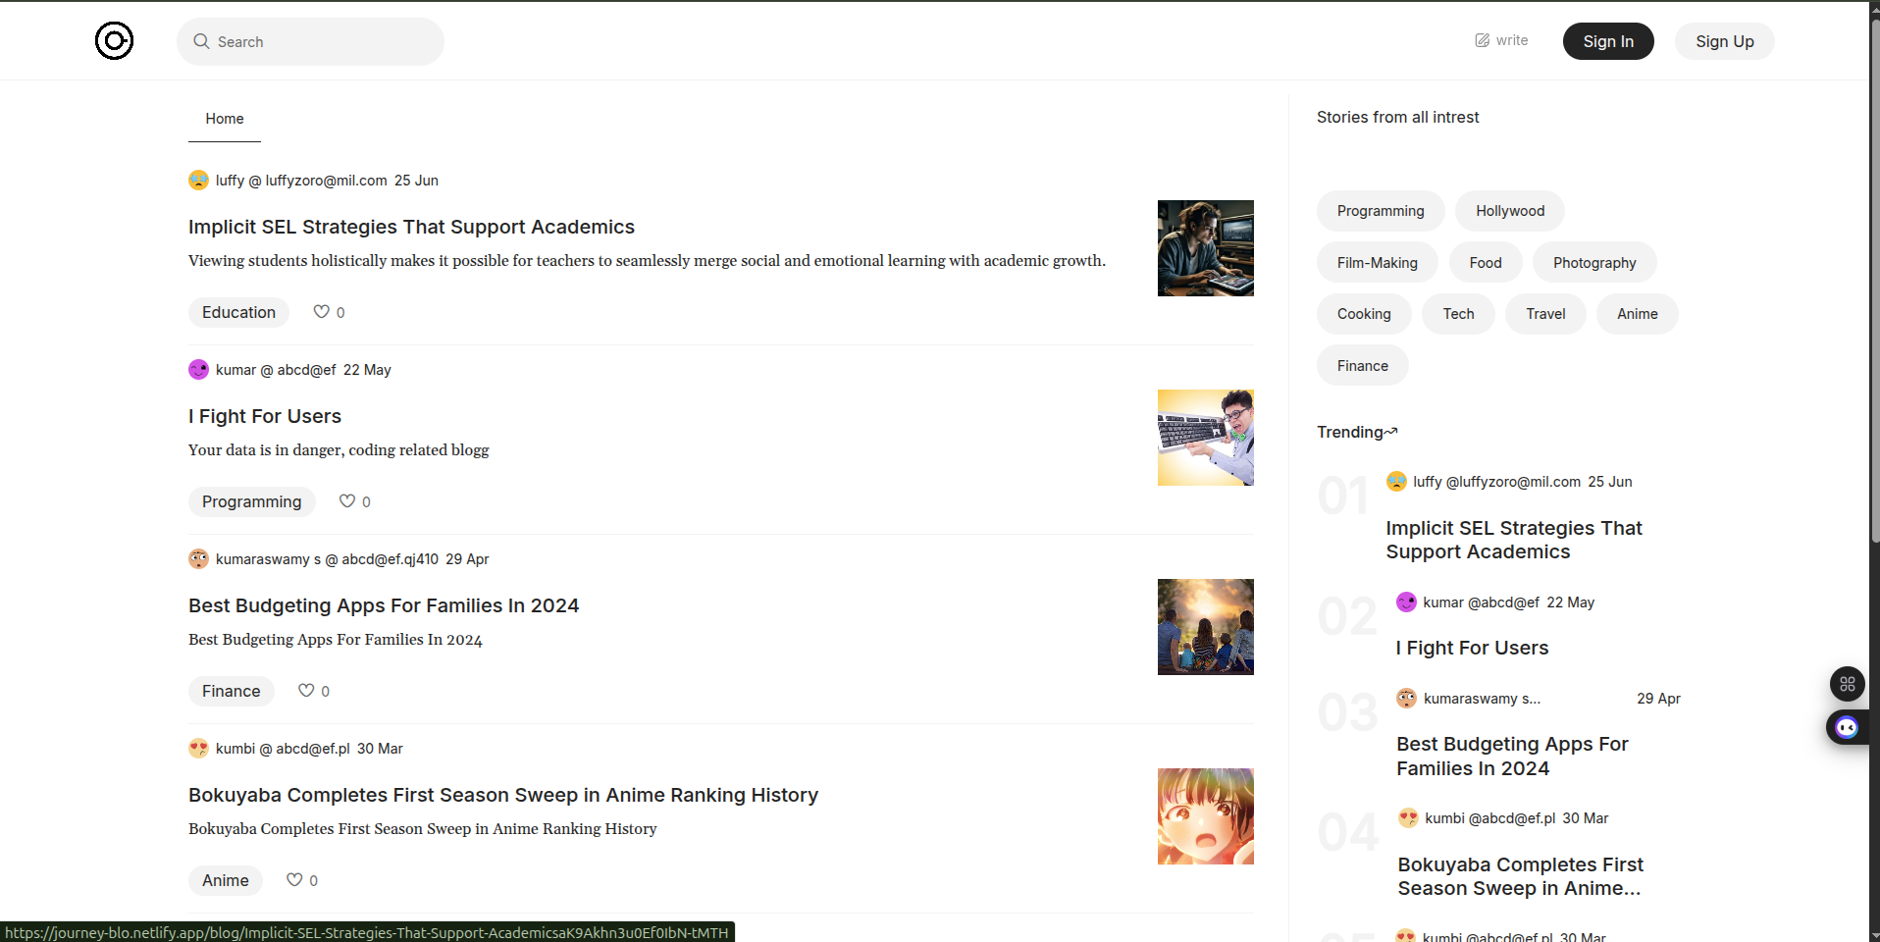Switch to the Home tab

point(225,119)
